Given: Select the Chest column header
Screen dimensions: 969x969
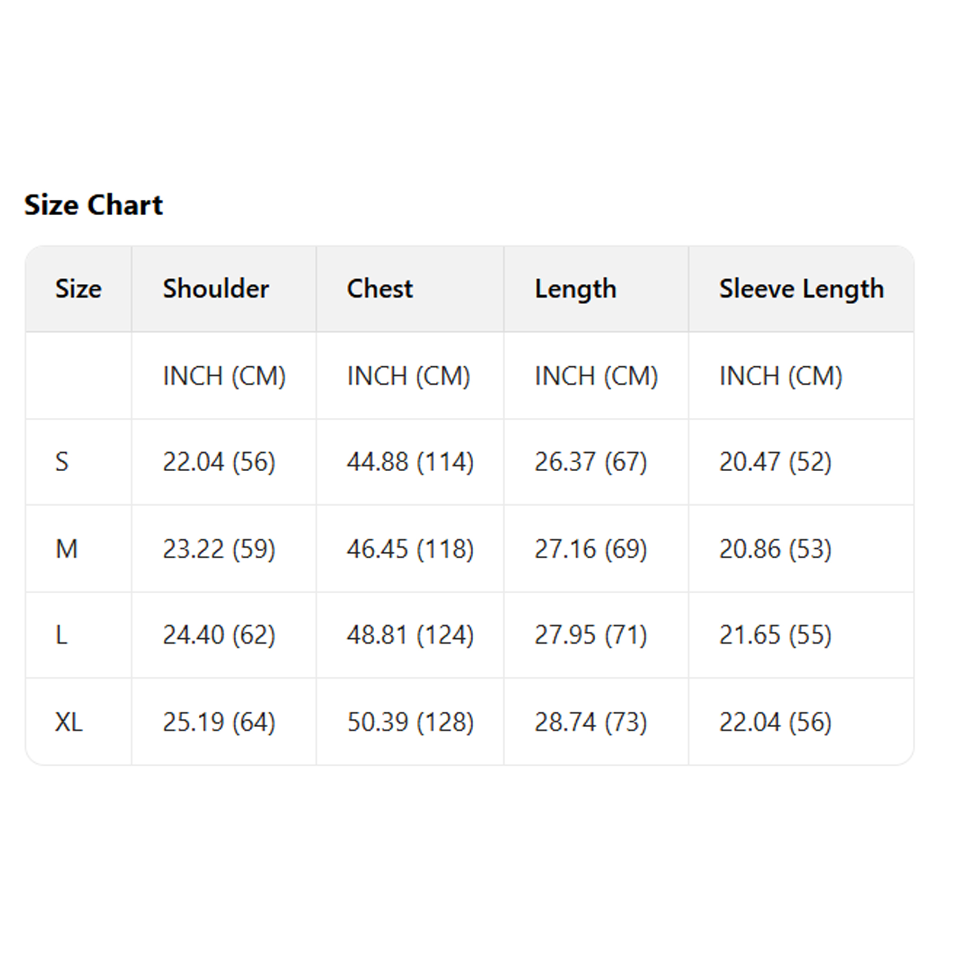Looking at the screenshot, I should pos(379,289).
